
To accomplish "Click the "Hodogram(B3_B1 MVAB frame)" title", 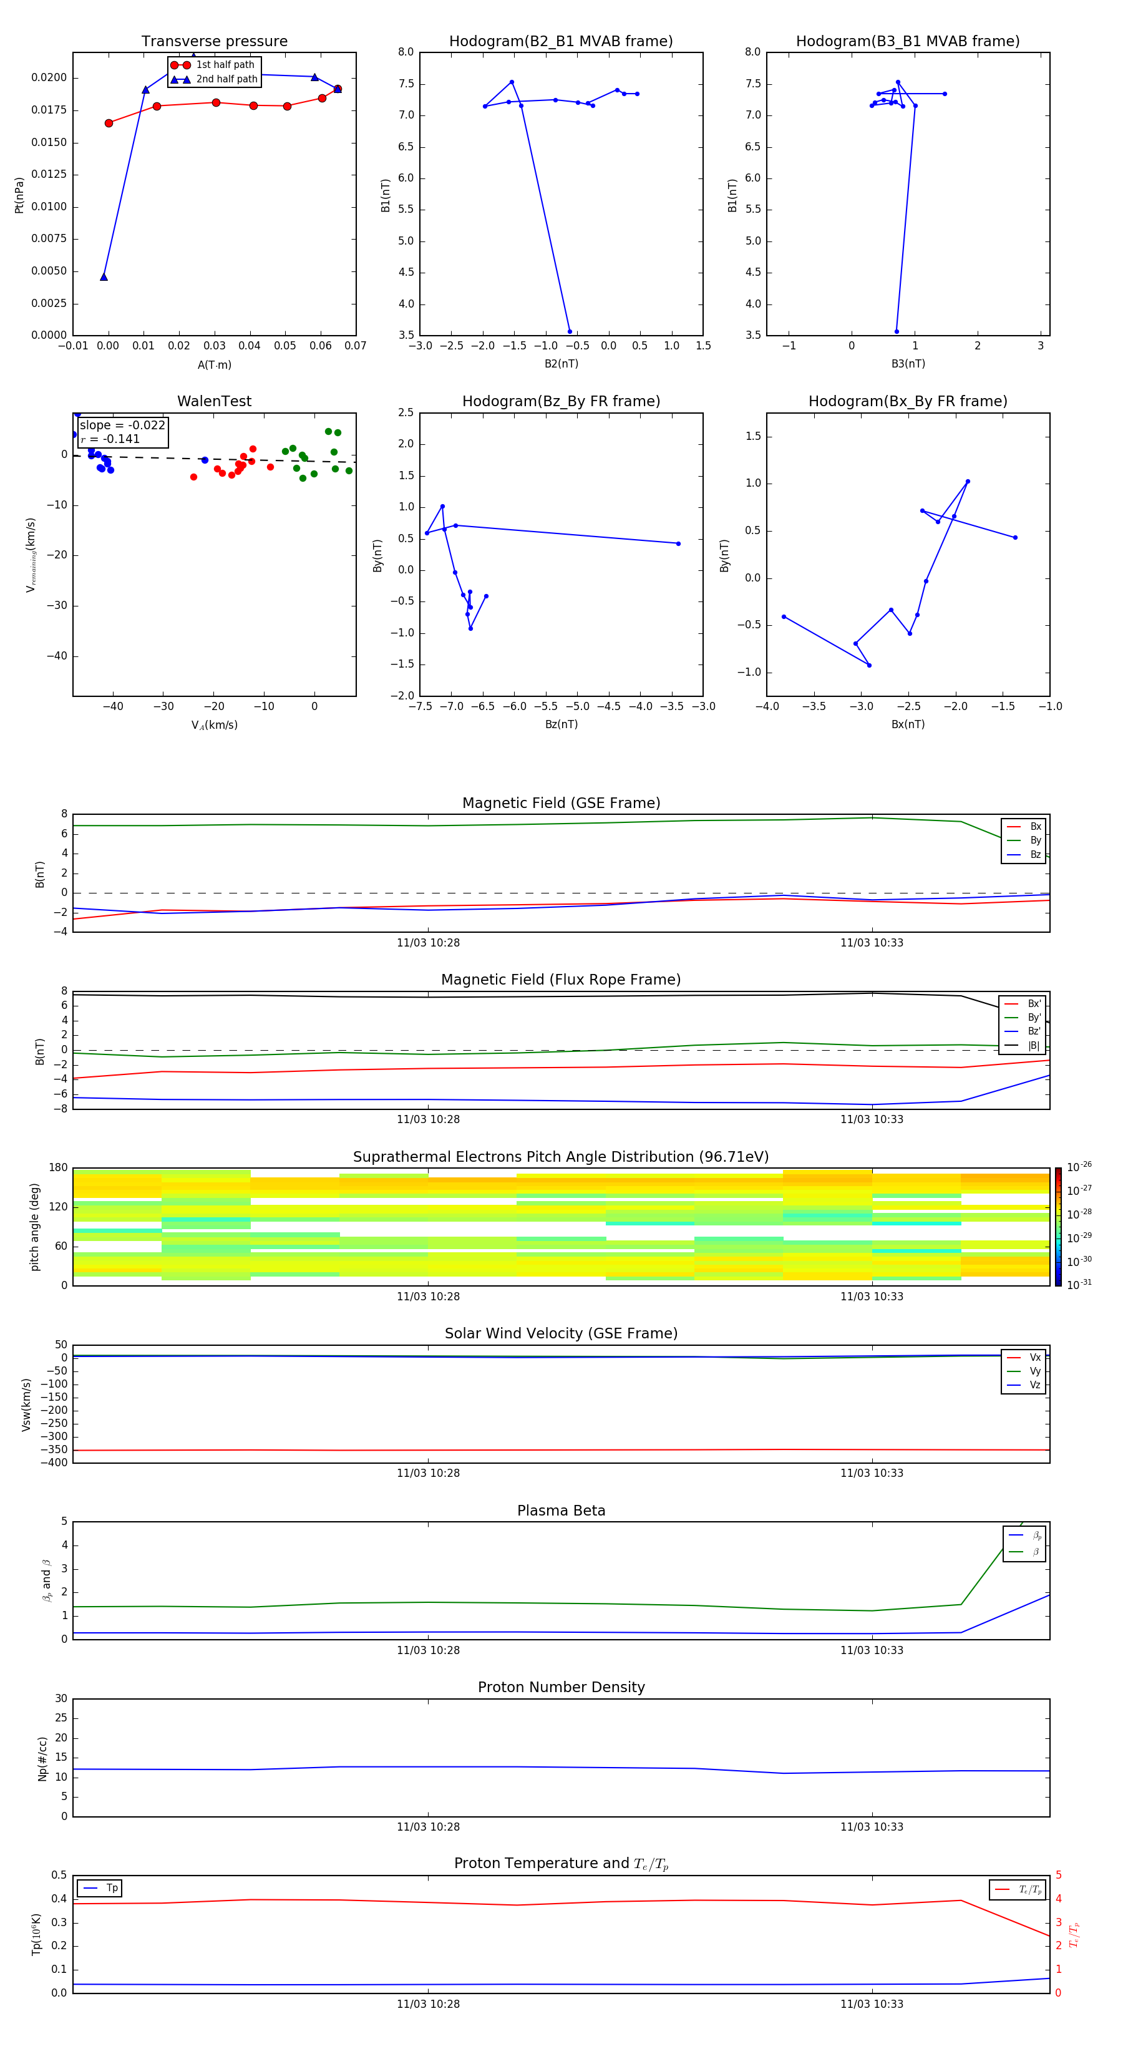I will coord(908,42).
